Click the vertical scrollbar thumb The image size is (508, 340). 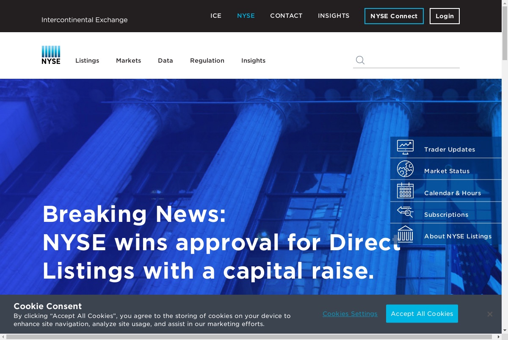[505, 33]
